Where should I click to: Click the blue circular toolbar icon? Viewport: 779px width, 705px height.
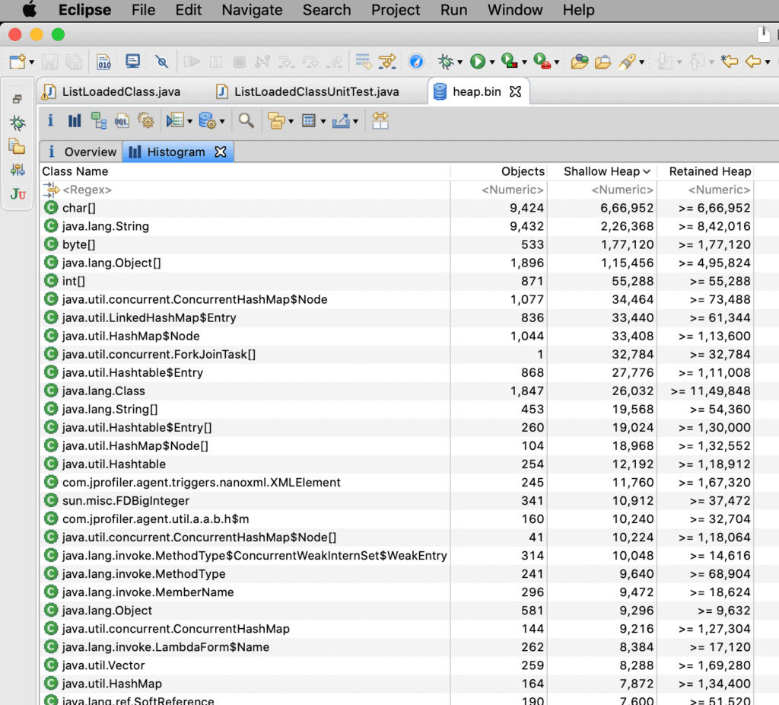[416, 62]
